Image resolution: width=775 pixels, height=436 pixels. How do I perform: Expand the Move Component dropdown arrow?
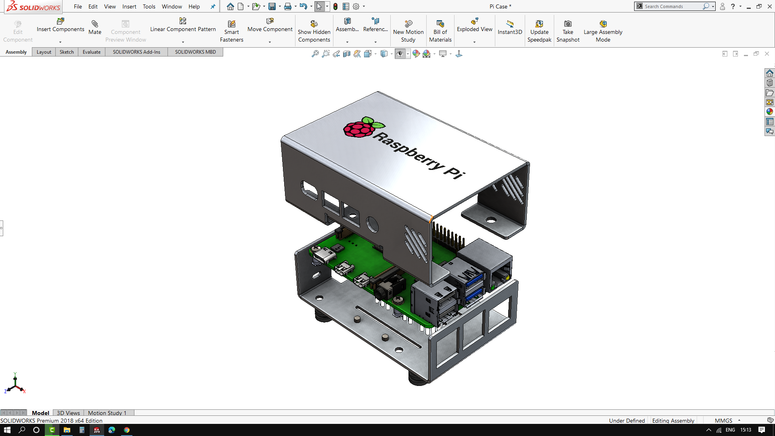coord(270,42)
